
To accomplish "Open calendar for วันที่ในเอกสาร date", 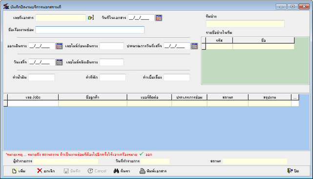I will tap(159, 18).
